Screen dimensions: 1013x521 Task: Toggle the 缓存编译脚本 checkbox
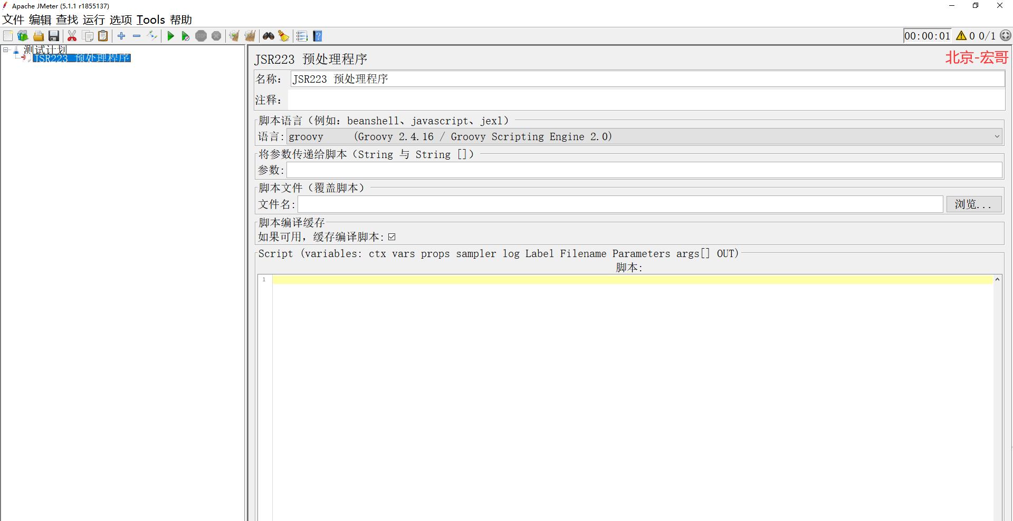(391, 237)
